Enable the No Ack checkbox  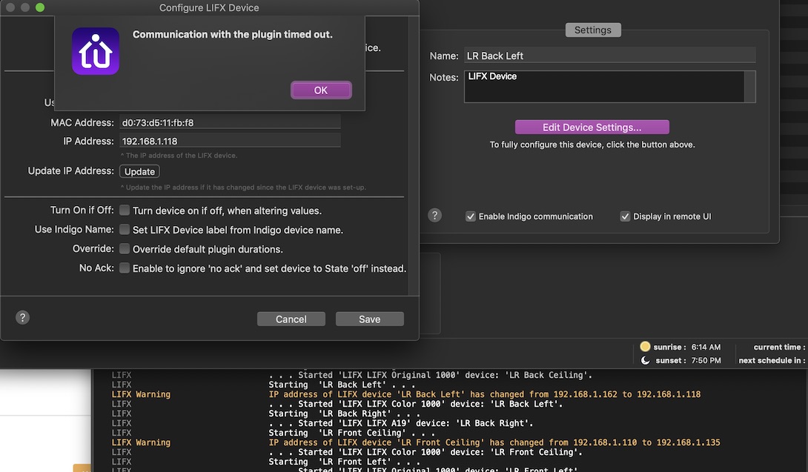point(125,268)
